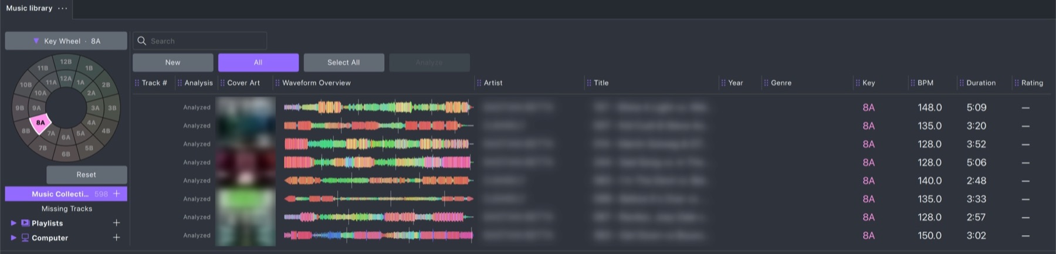Viewport: 1056px width, 254px height.
Task: Show Missing Tracks list
Action: coord(67,209)
